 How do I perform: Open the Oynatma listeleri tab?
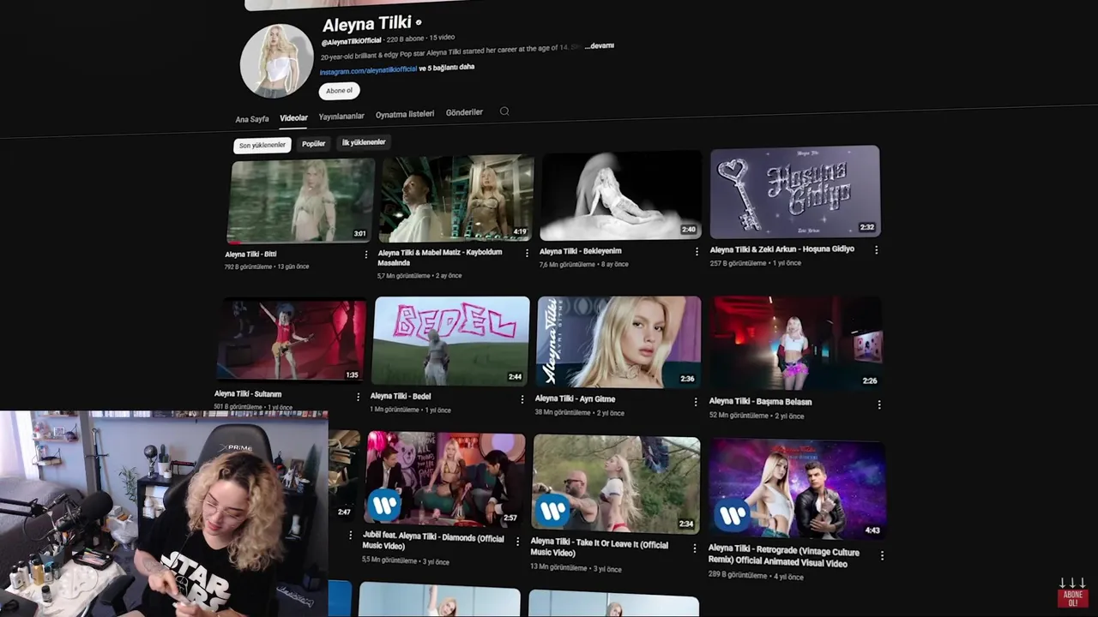pos(405,114)
